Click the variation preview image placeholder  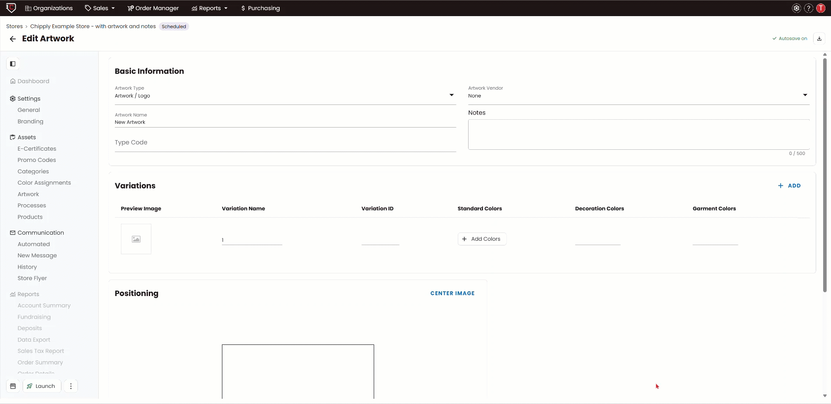tap(136, 239)
